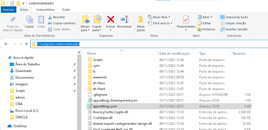Select Área de Trabalho in navigation pane
The image size is (268, 130).
coord(25,64)
